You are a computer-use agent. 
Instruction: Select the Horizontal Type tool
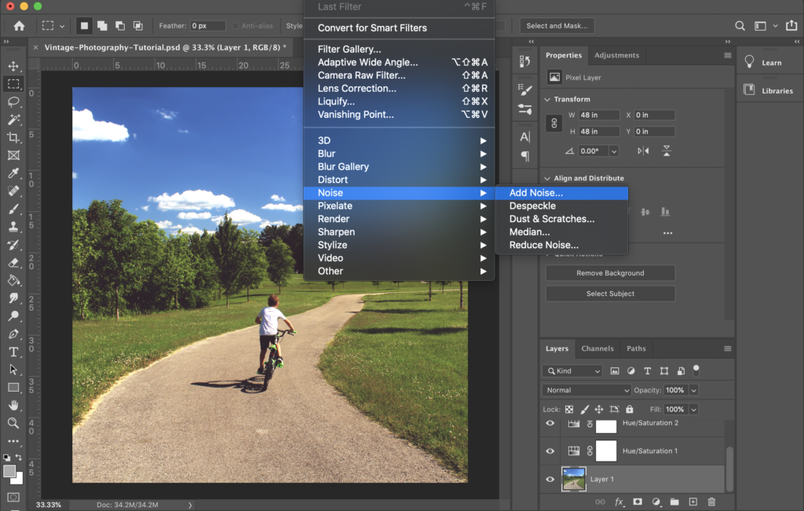coord(14,352)
